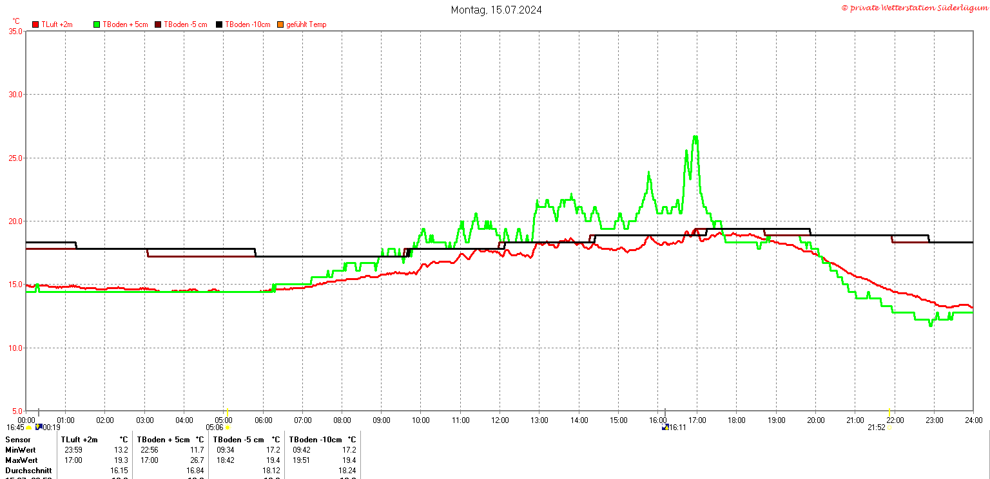The height and width of the screenshot is (479, 990).
Task: Click the 12:00 label on the time axis
Action: [500, 420]
